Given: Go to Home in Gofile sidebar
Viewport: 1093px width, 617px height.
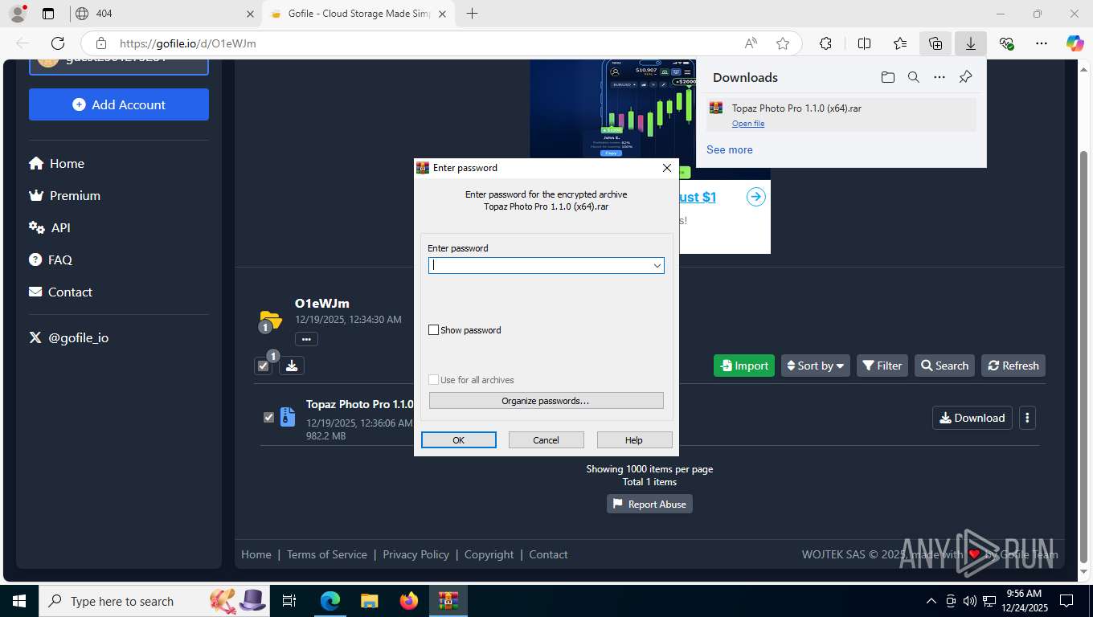Looking at the screenshot, I should click(x=56, y=163).
